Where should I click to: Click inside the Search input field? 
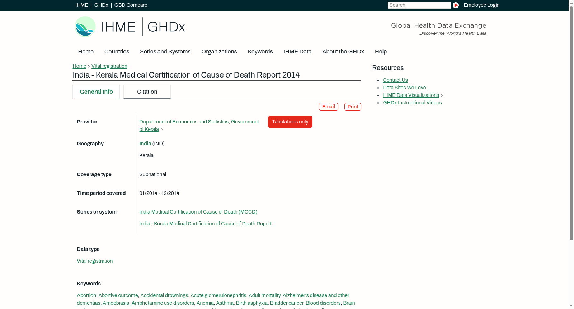(x=419, y=5)
